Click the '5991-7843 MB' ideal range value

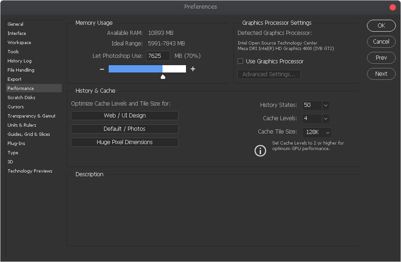point(166,43)
